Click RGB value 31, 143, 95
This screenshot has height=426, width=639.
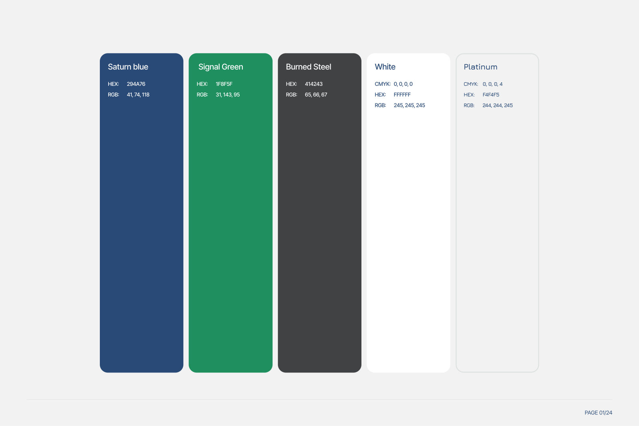tap(228, 95)
